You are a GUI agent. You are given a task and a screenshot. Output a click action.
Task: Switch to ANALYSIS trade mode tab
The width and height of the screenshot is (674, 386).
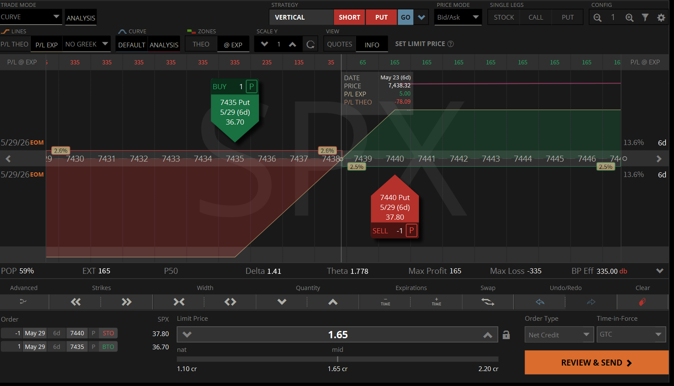[81, 18]
